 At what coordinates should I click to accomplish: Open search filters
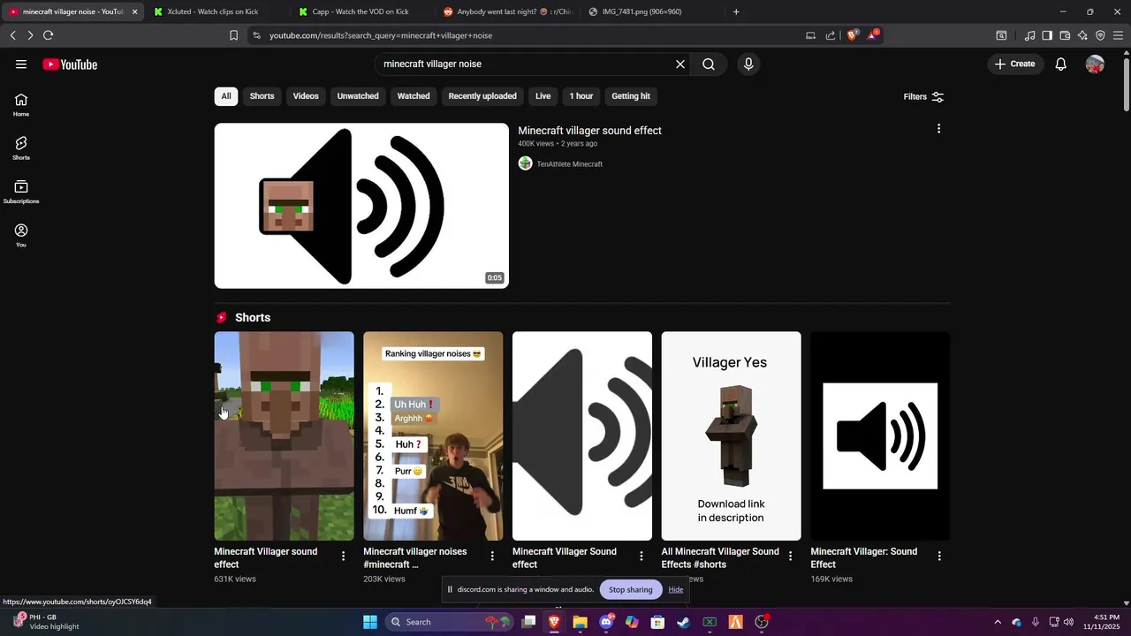[x=923, y=96]
